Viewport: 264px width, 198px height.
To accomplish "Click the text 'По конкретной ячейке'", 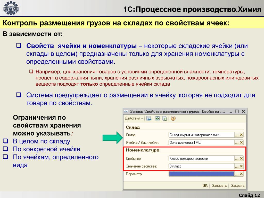I will point(47,149).
